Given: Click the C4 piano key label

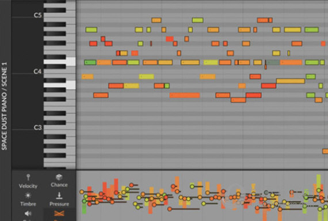Looking at the screenshot, I should [x=37, y=71].
